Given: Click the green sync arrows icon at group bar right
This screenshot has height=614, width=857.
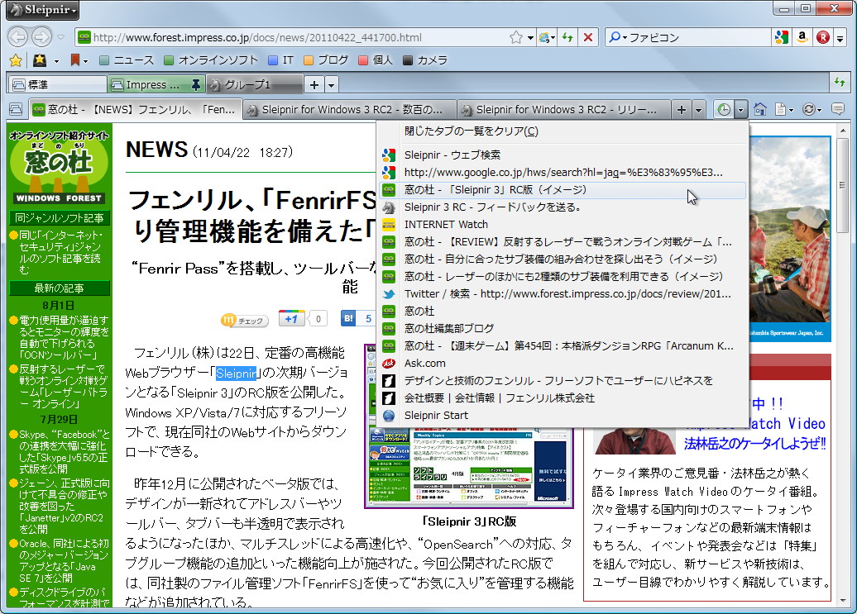Looking at the screenshot, I should coord(840,83).
